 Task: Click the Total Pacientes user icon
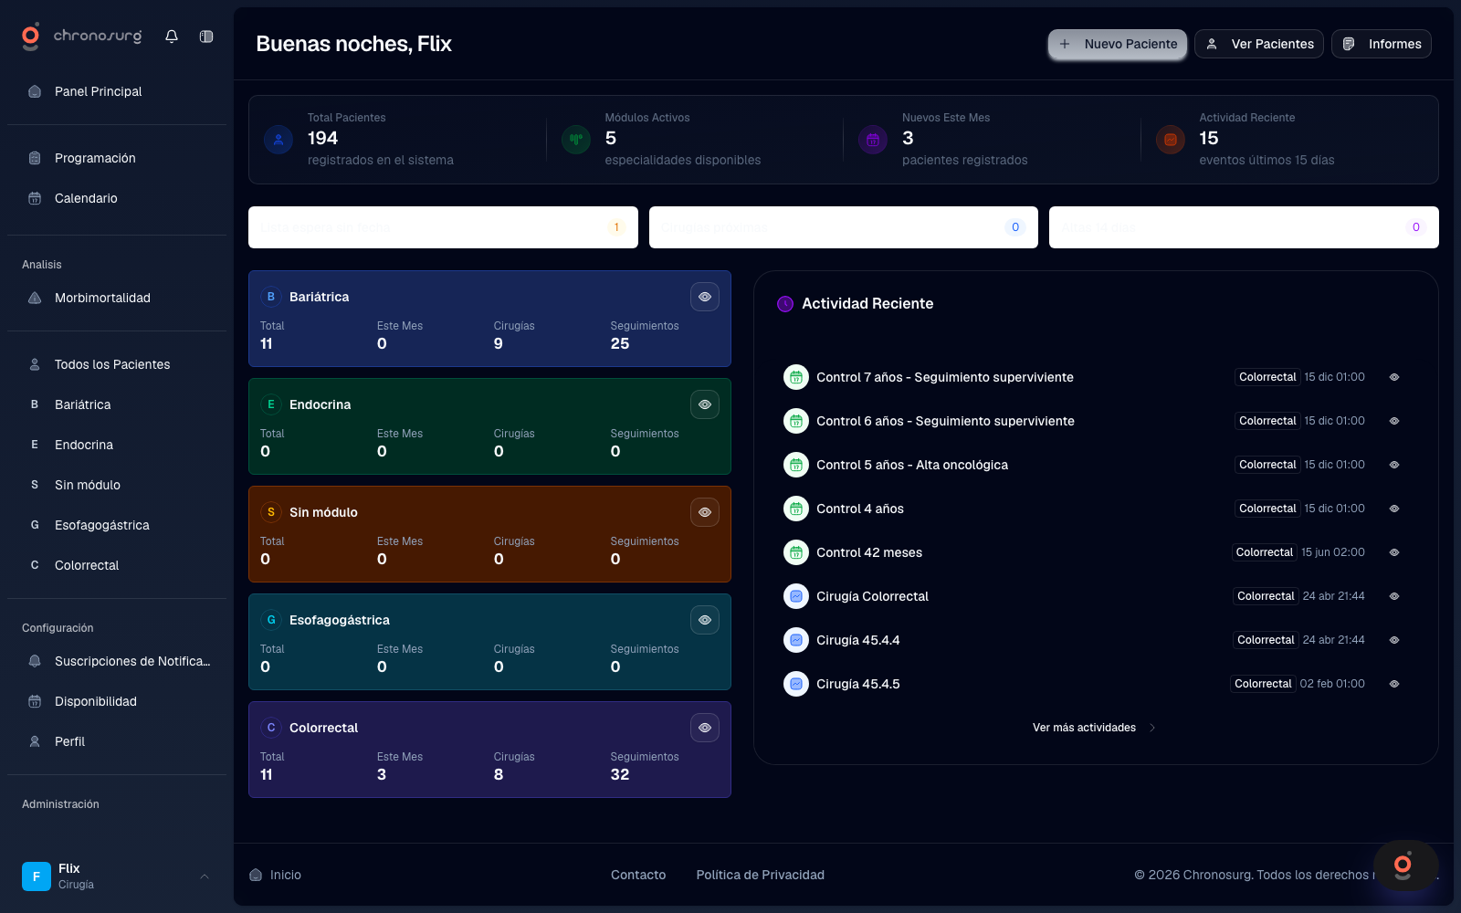pyautogui.click(x=279, y=140)
